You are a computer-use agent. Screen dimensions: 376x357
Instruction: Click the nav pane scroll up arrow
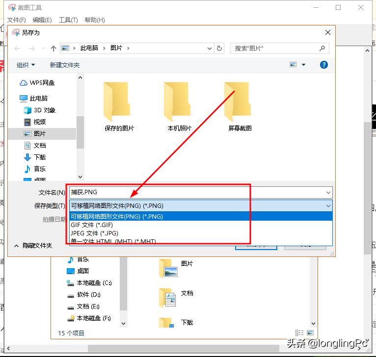tap(81, 77)
